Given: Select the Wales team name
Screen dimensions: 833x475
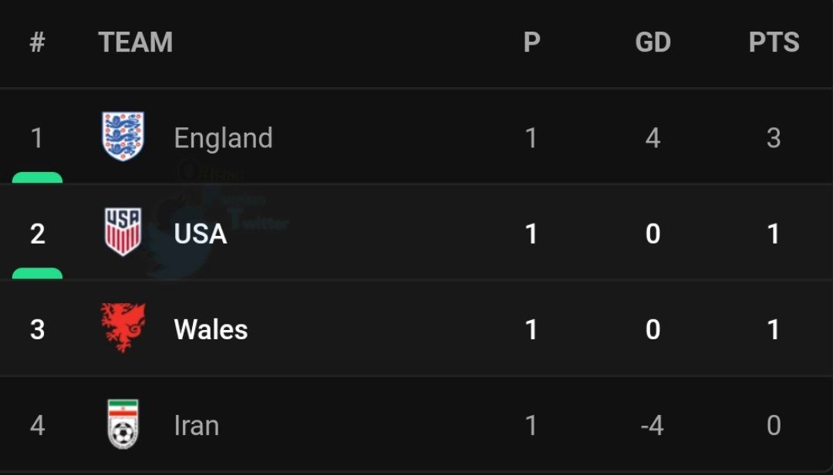Looking at the screenshot, I should [x=211, y=330].
